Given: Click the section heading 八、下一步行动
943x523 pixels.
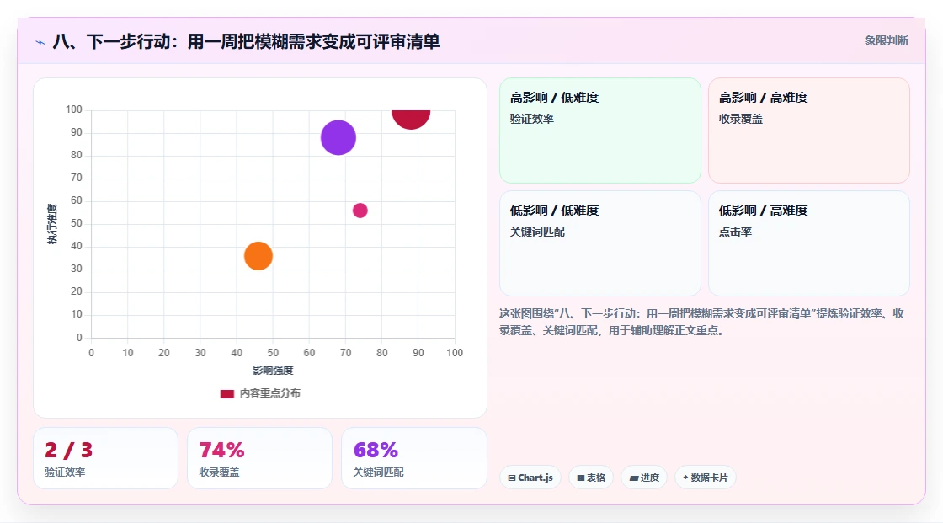Looking at the screenshot, I should coord(246,41).
